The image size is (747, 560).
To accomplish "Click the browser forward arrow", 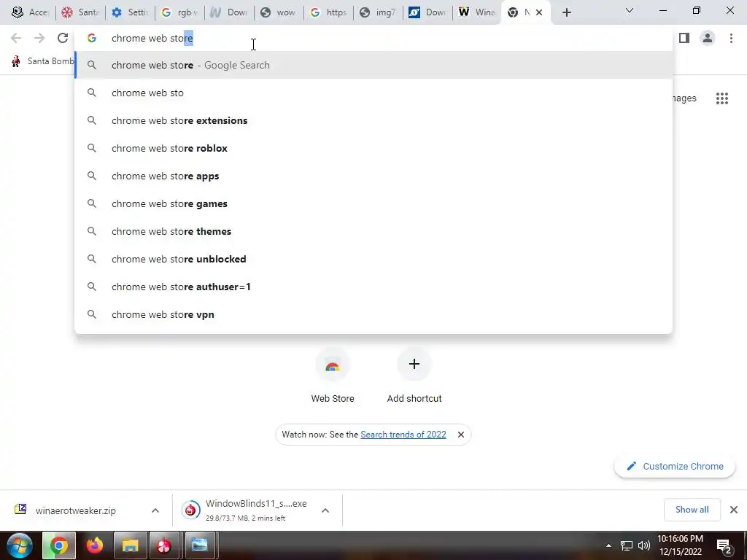I will (x=39, y=38).
